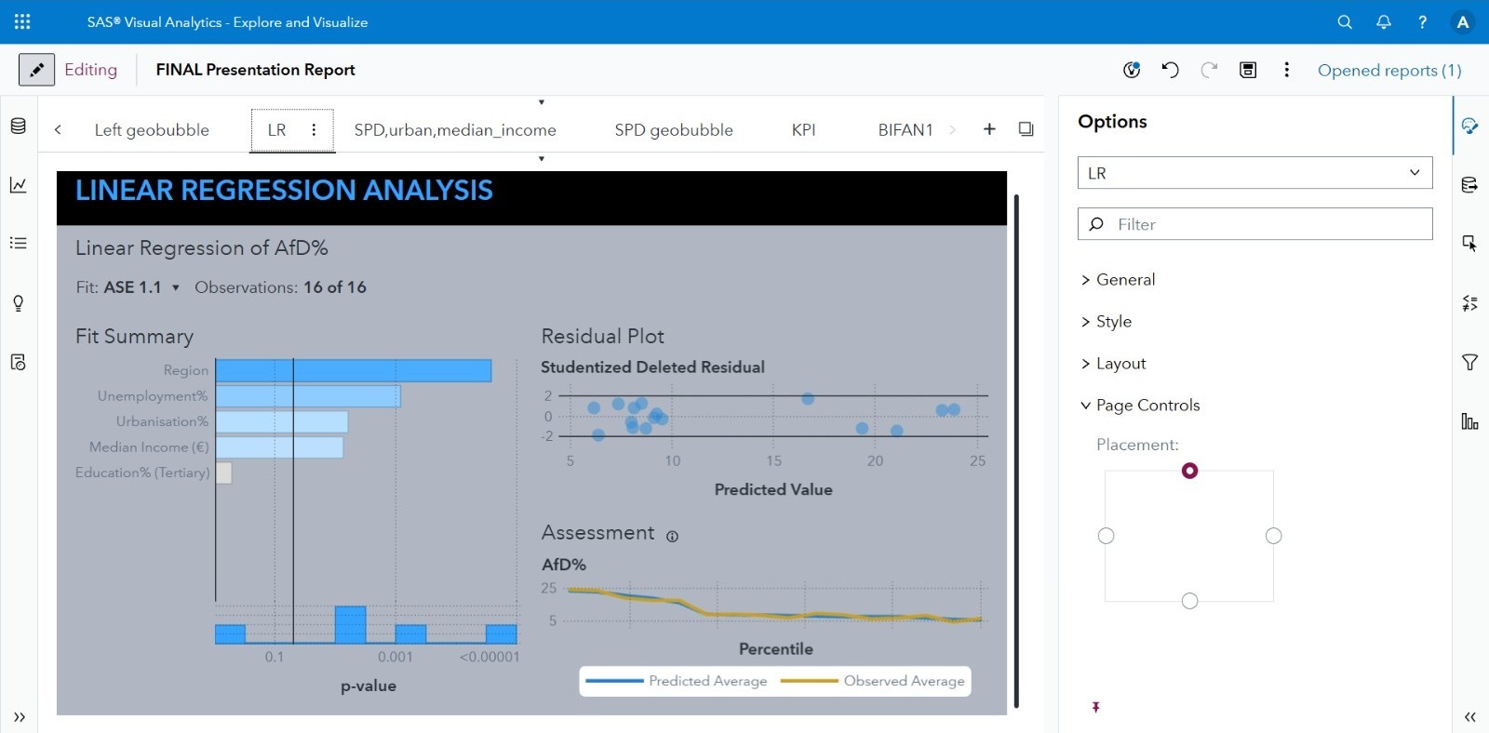The image size is (1489, 733).
Task: Click the recover/auto-save status icon
Action: (x=1132, y=70)
